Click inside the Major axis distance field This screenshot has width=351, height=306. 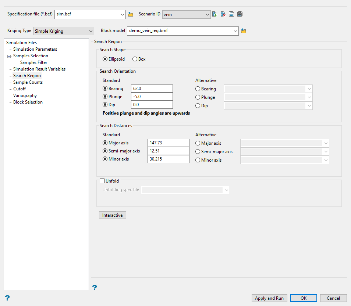click(167, 143)
